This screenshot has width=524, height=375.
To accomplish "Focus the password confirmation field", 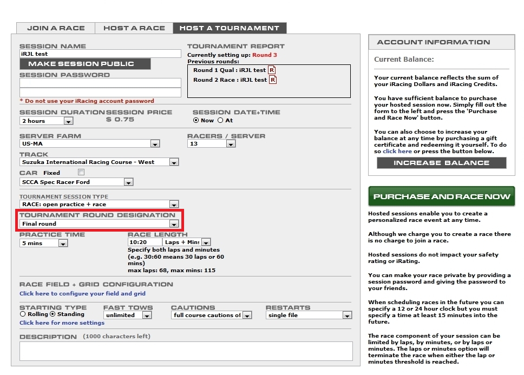I will tap(100, 93).
